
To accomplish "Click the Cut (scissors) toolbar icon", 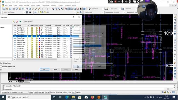I will [x=27, y=9].
